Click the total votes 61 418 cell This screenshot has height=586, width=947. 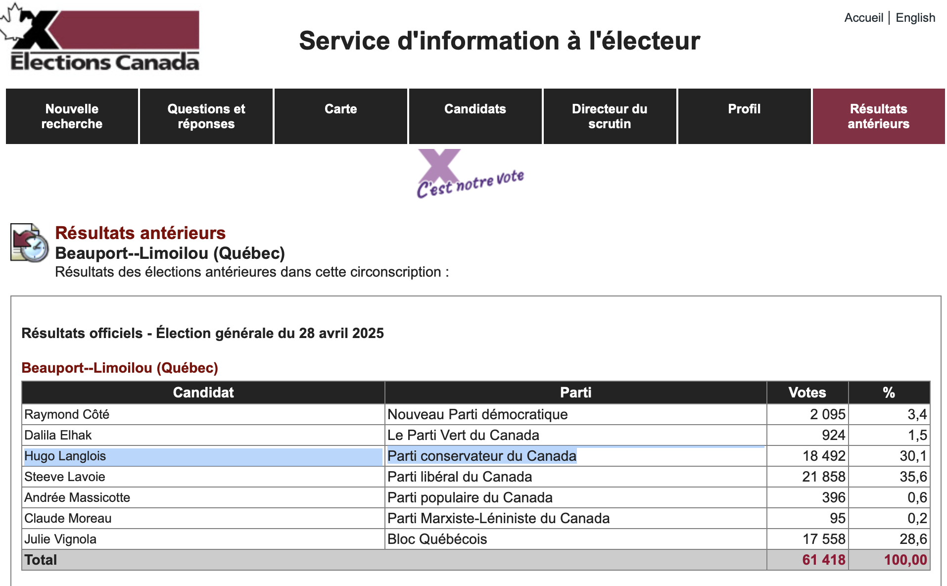point(823,560)
